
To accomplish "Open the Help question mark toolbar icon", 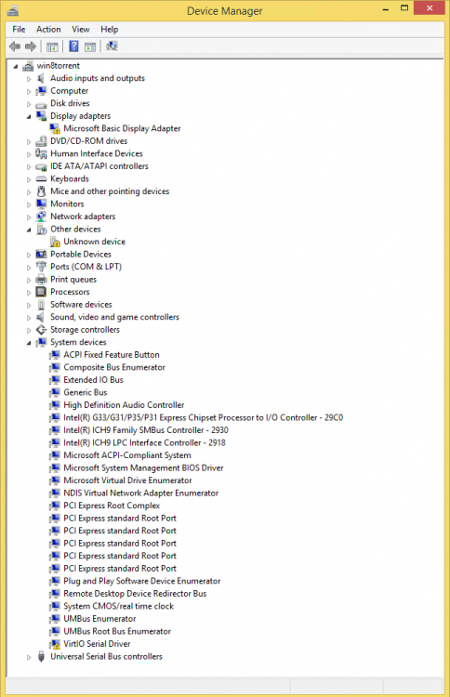I will [73, 46].
